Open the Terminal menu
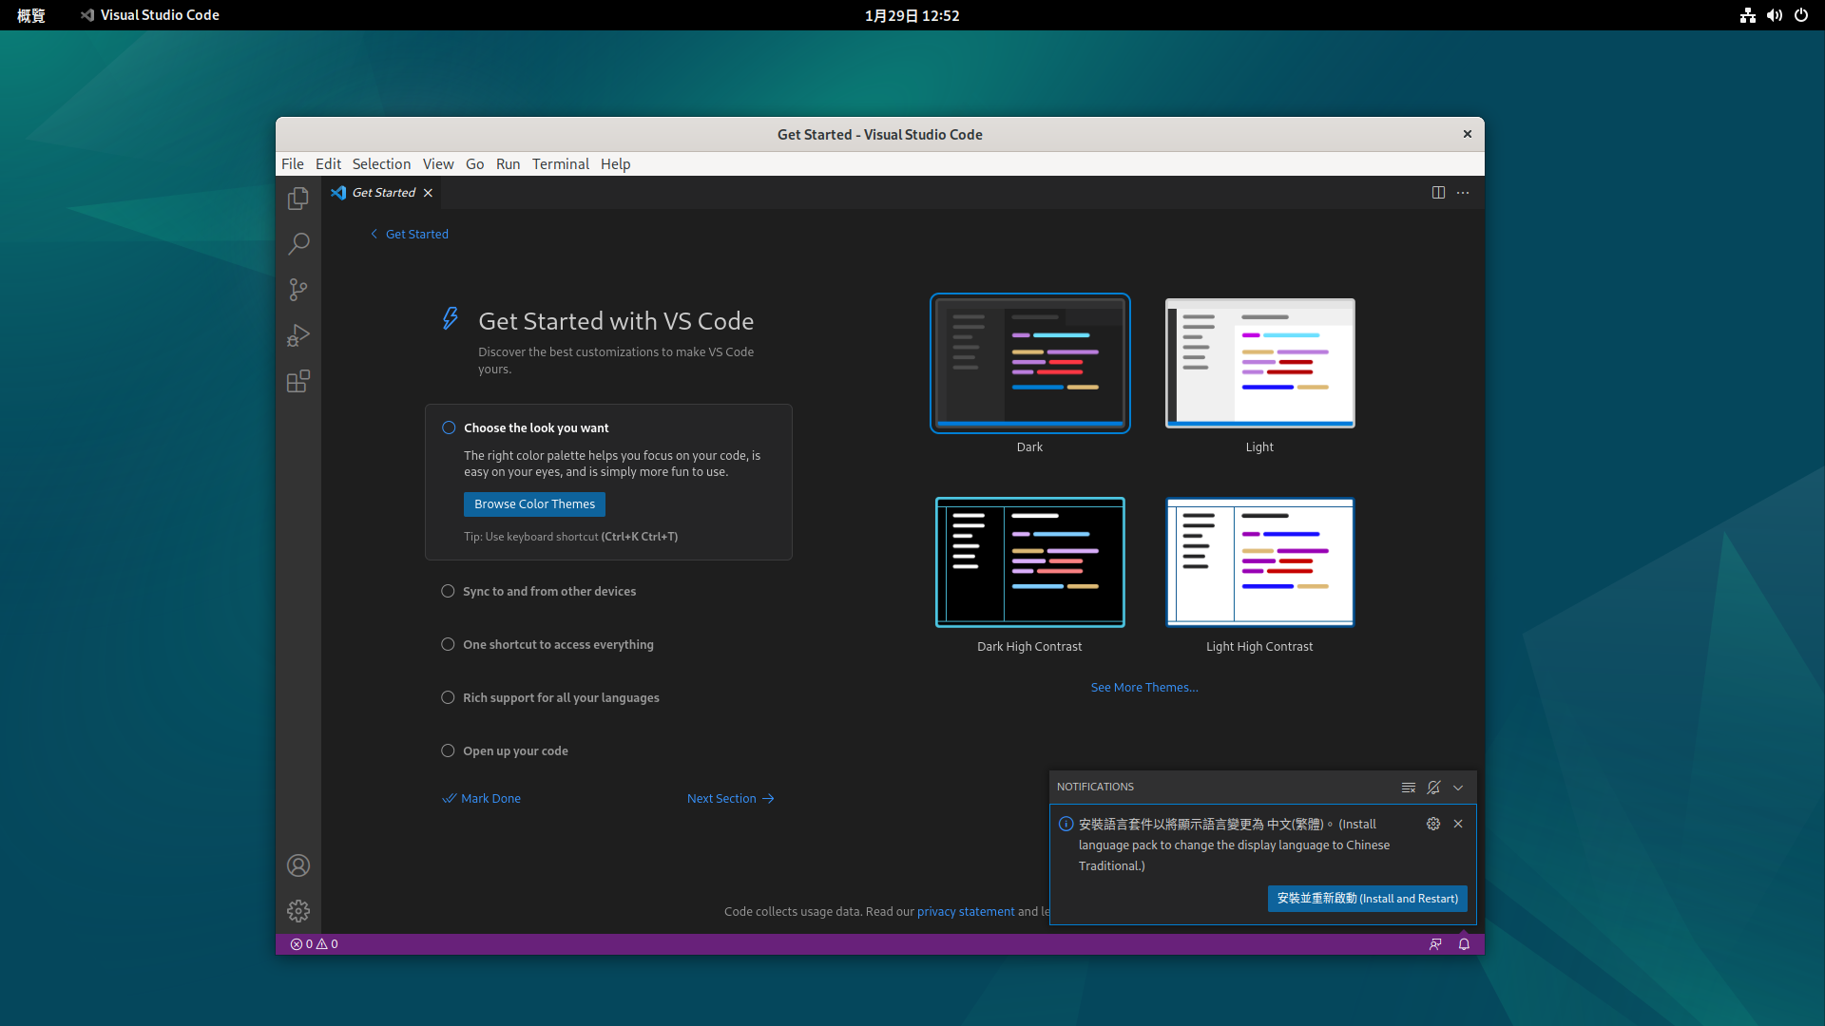 tap(560, 163)
